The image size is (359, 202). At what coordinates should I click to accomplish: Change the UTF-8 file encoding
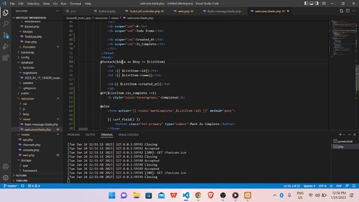[x=323, y=186]
